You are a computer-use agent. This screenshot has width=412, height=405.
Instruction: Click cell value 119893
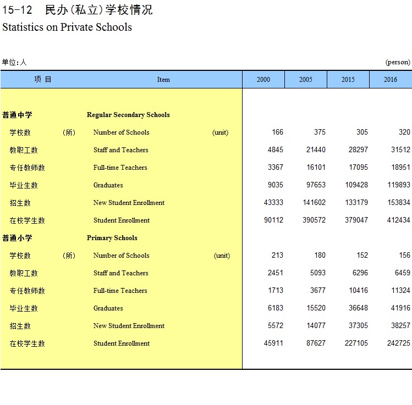(x=399, y=185)
